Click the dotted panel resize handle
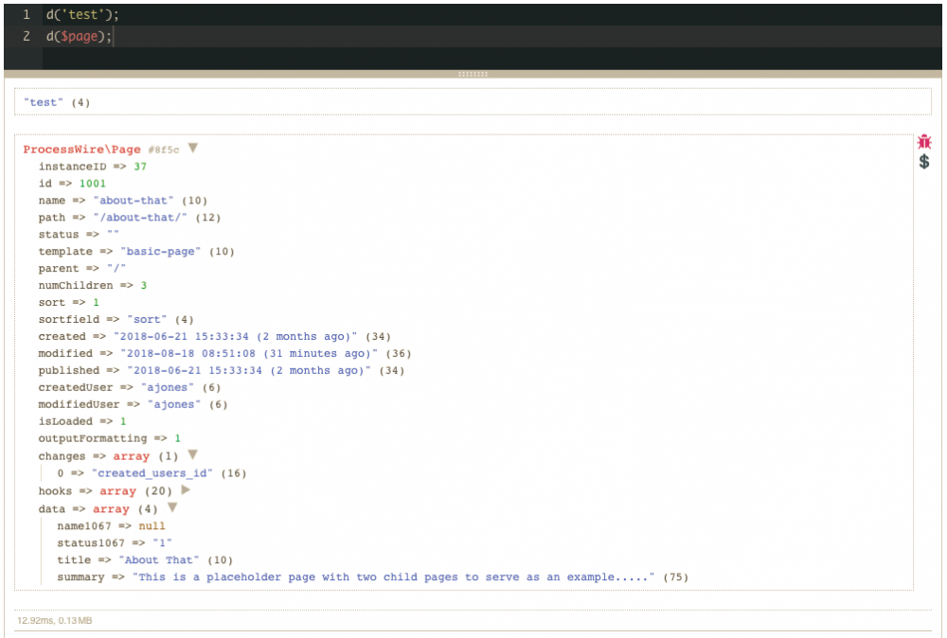The height and width of the screenshot is (638, 947). point(473,72)
